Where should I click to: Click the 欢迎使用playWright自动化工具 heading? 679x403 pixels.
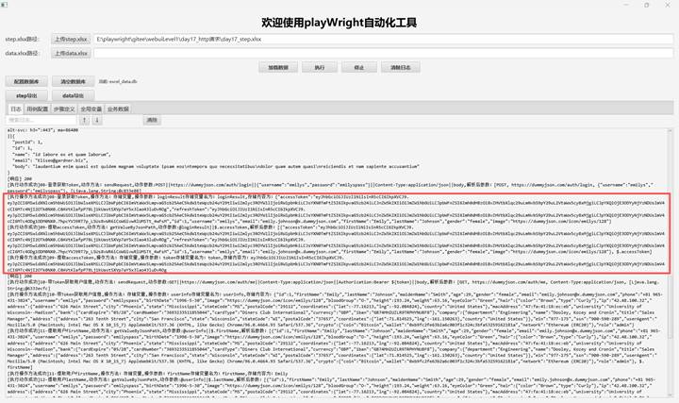(x=339, y=23)
